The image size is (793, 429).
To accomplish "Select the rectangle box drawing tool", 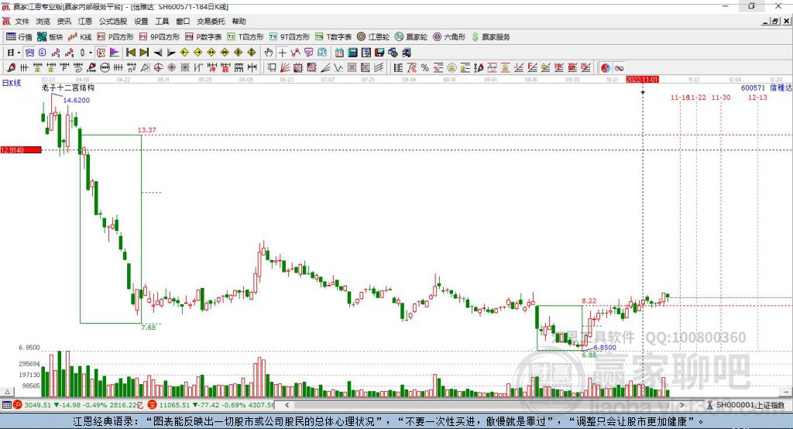I will 272,68.
